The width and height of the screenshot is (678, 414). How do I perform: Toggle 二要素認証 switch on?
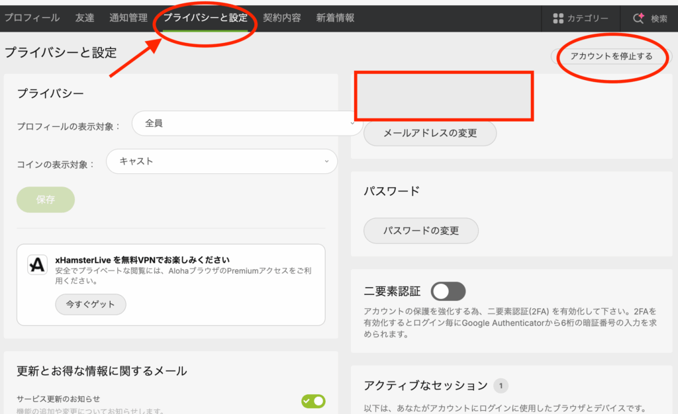(x=448, y=292)
